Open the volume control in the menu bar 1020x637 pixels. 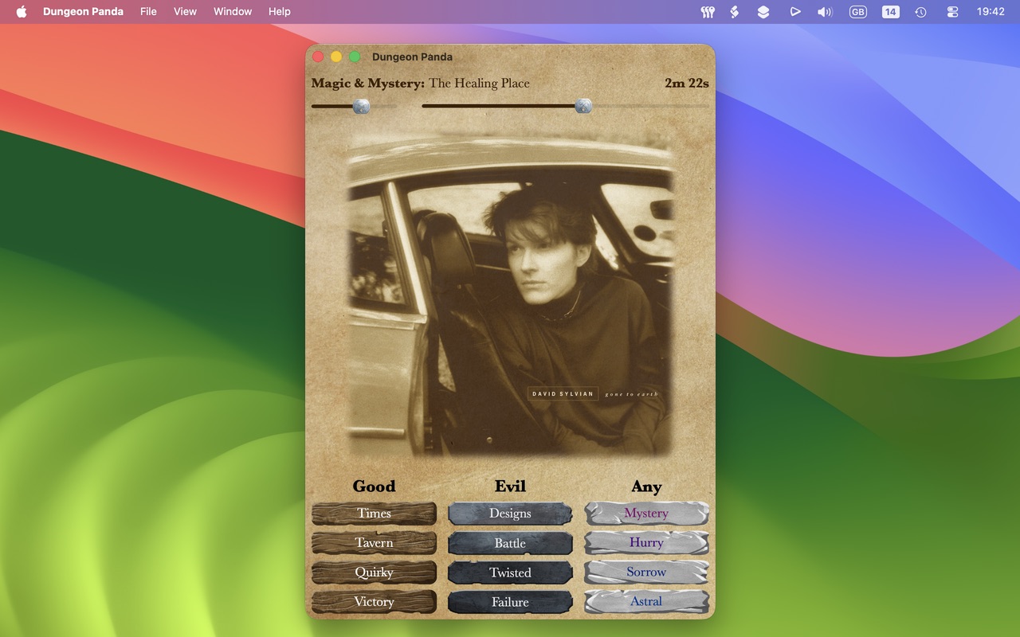tap(825, 12)
